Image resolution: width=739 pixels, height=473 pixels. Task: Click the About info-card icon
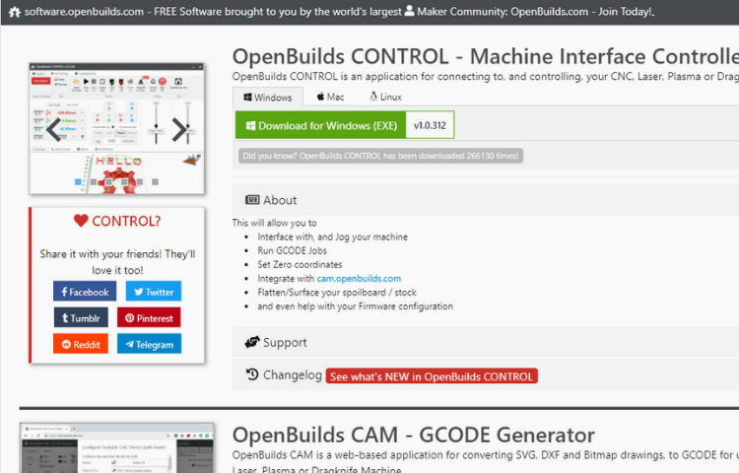[x=252, y=200]
